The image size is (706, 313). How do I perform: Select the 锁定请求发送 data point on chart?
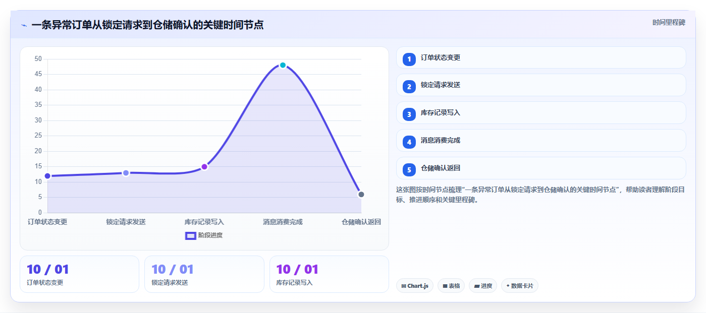click(x=126, y=173)
